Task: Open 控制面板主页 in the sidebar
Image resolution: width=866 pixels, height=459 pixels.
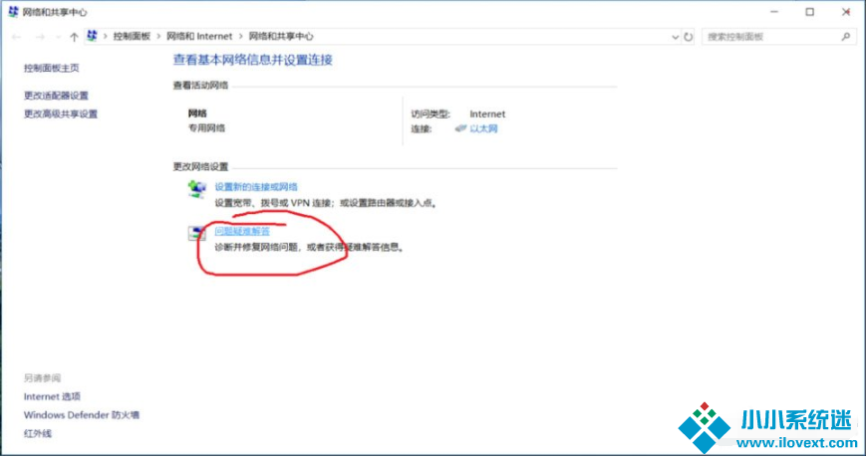Action: [52, 68]
